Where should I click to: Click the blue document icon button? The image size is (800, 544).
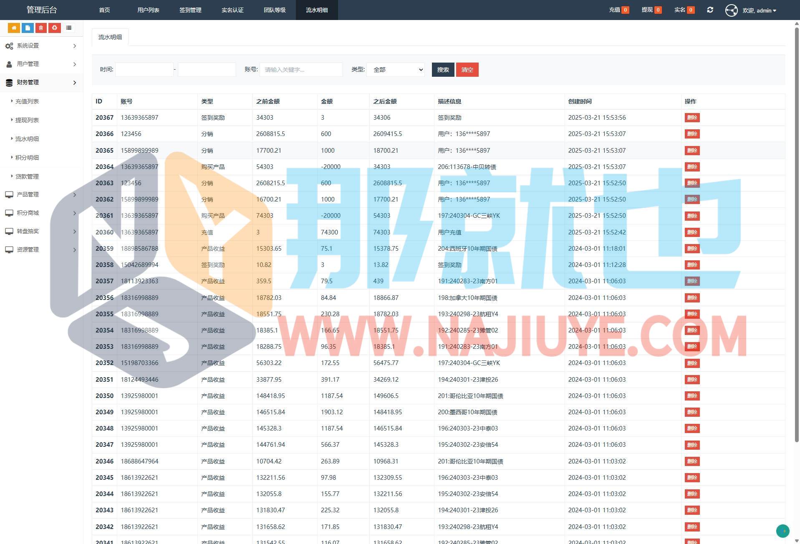click(x=28, y=28)
